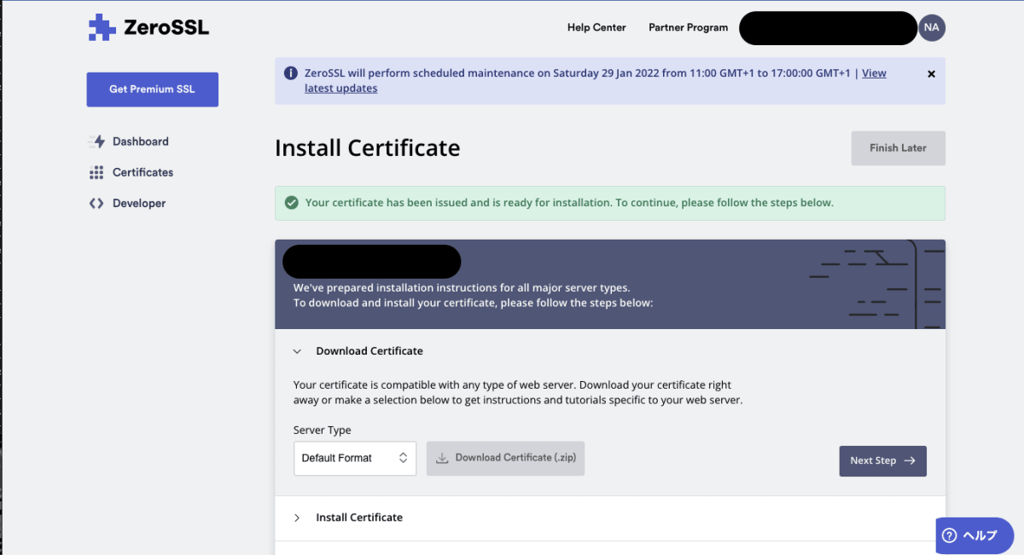Open the Help Center link
1024x555 pixels.
pyautogui.click(x=596, y=27)
